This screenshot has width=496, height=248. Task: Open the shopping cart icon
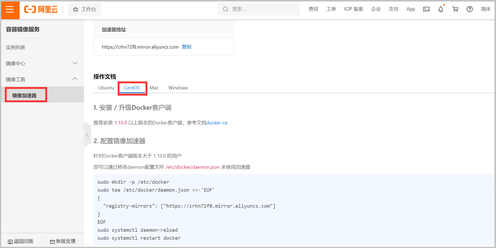[x=455, y=9]
